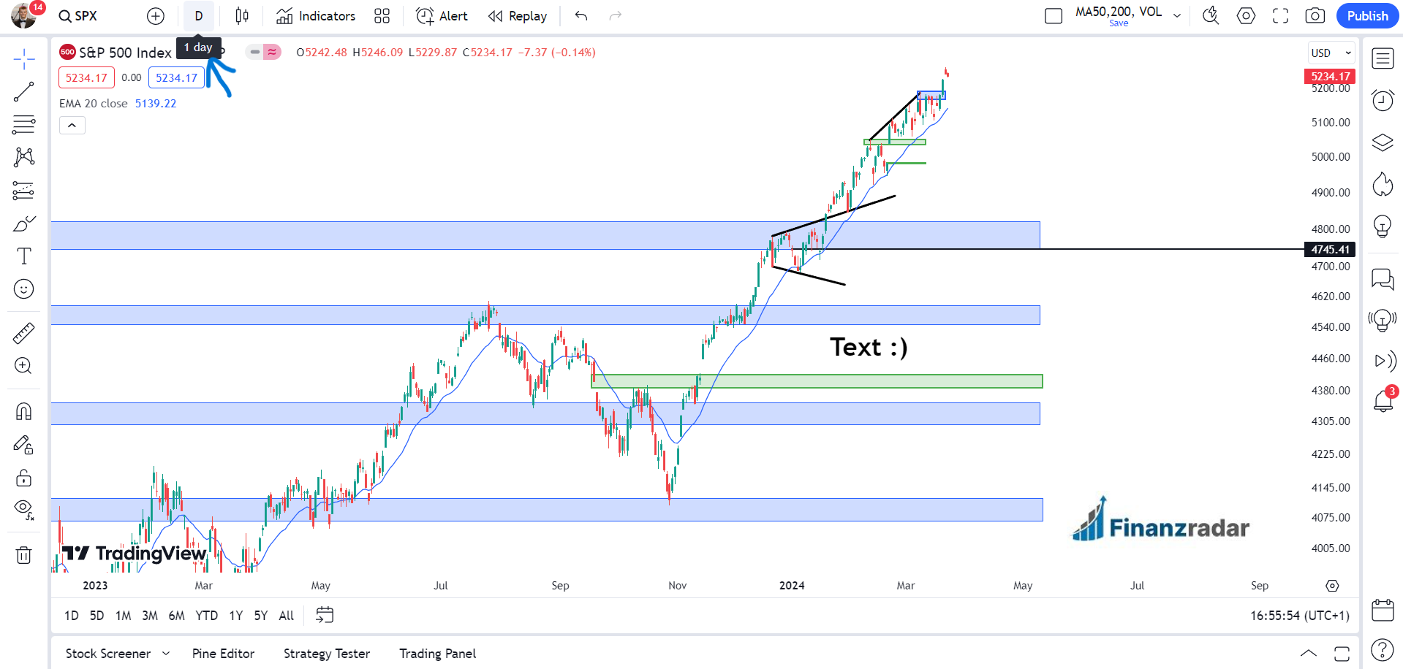1403x669 pixels.
Task: Toggle hide drawings eye icon
Action: [x=23, y=508]
